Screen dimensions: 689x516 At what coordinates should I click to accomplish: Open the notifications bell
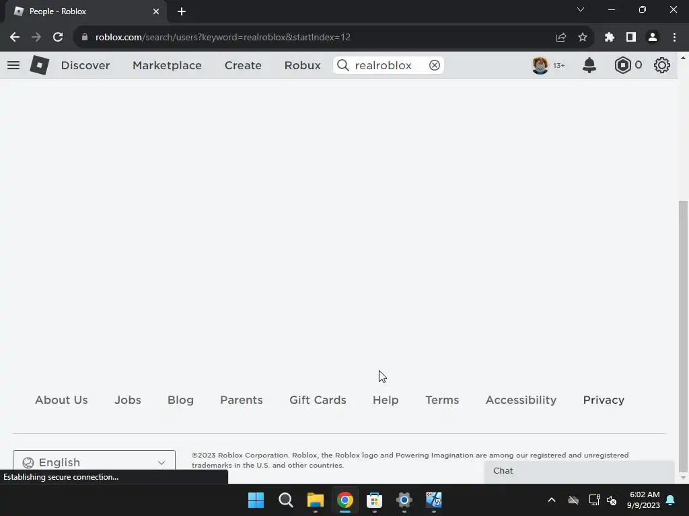pyautogui.click(x=589, y=65)
